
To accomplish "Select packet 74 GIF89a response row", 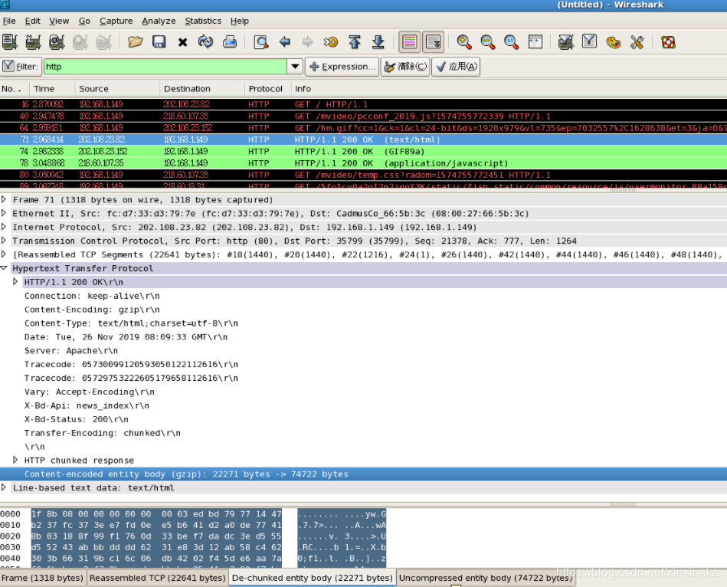I will point(363,151).
